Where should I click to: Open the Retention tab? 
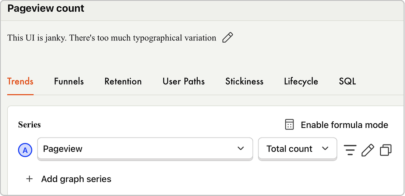123,82
